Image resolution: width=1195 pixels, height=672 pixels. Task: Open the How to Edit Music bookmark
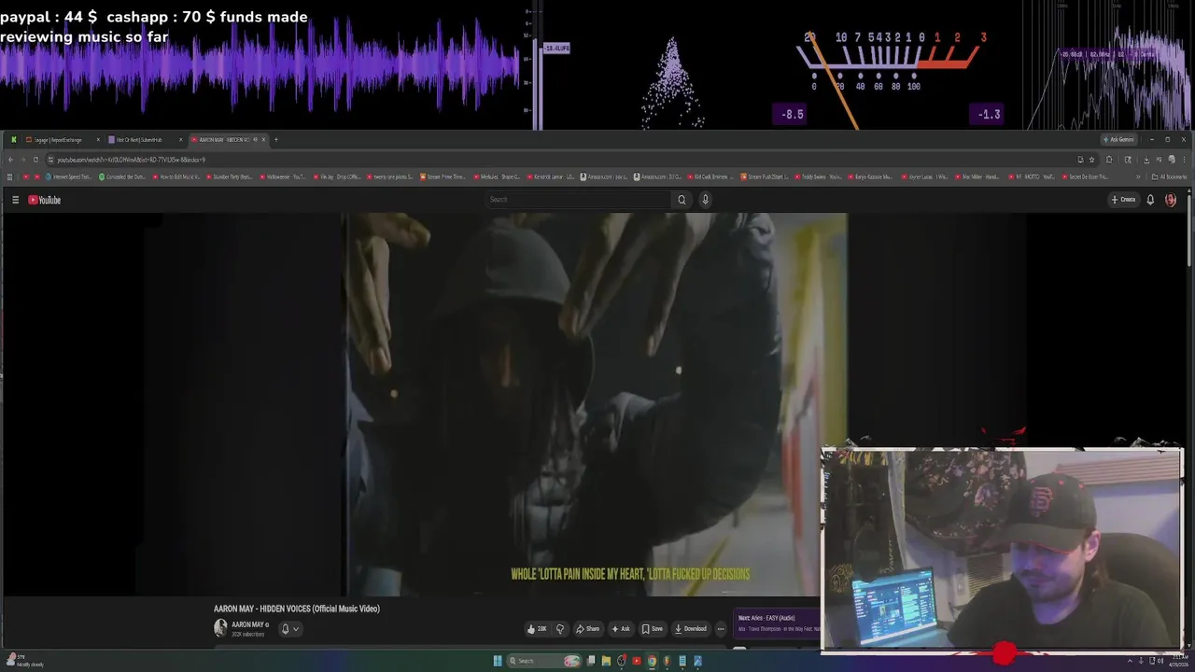176,176
